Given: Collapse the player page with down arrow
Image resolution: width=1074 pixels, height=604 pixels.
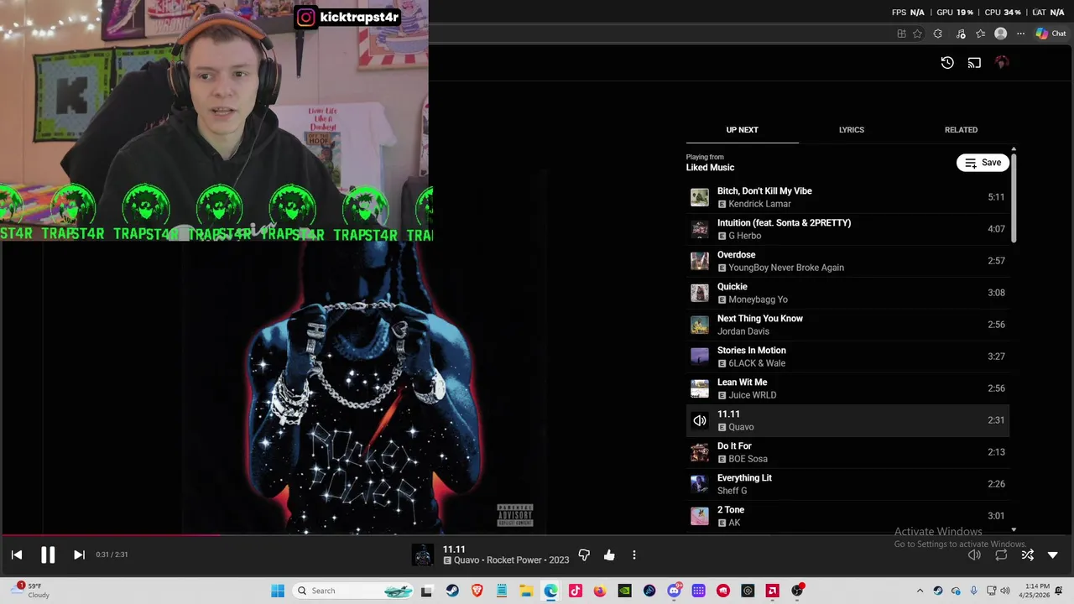Looking at the screenshot, I should [x=1053, y=555].
